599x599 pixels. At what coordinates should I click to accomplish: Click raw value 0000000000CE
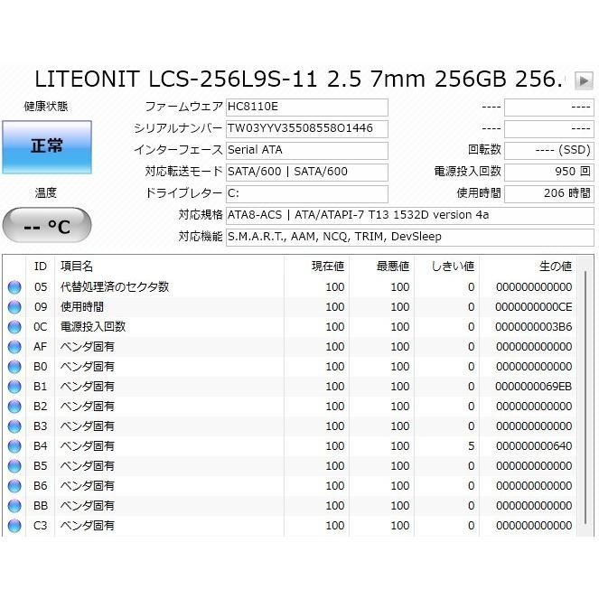(534, 307)
